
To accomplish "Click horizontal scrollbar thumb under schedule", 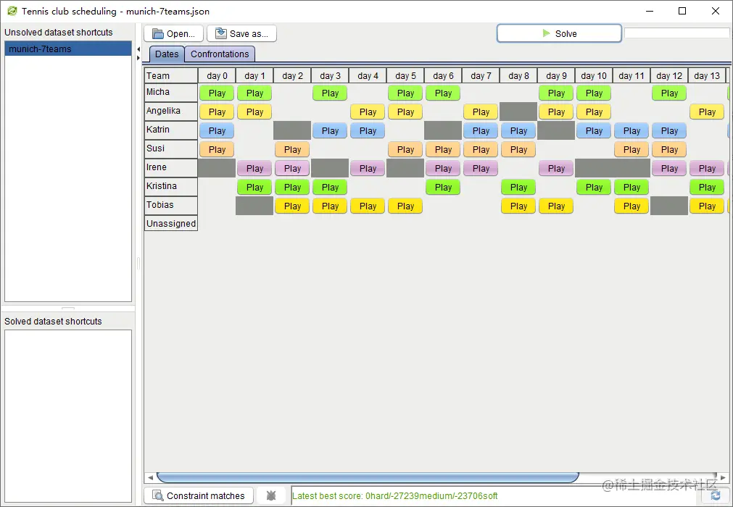I will point(368,477).
